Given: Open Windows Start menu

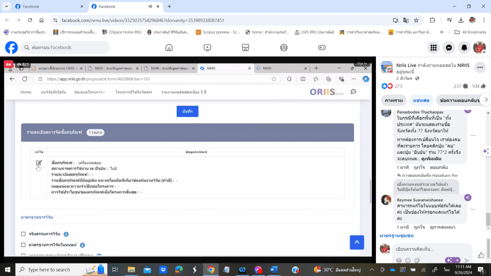Looking at the screenshot, I should (x=7, y=269).
